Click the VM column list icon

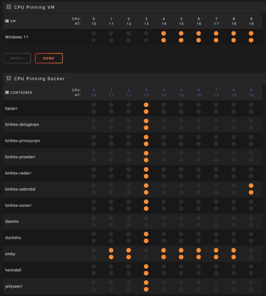coord(7,21)
